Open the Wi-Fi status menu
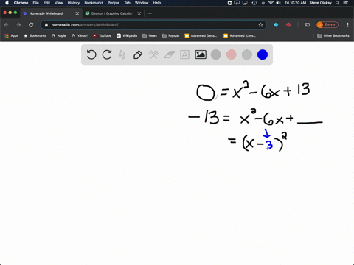The width and height of the screenshot is (354, 265). (271, 3)
